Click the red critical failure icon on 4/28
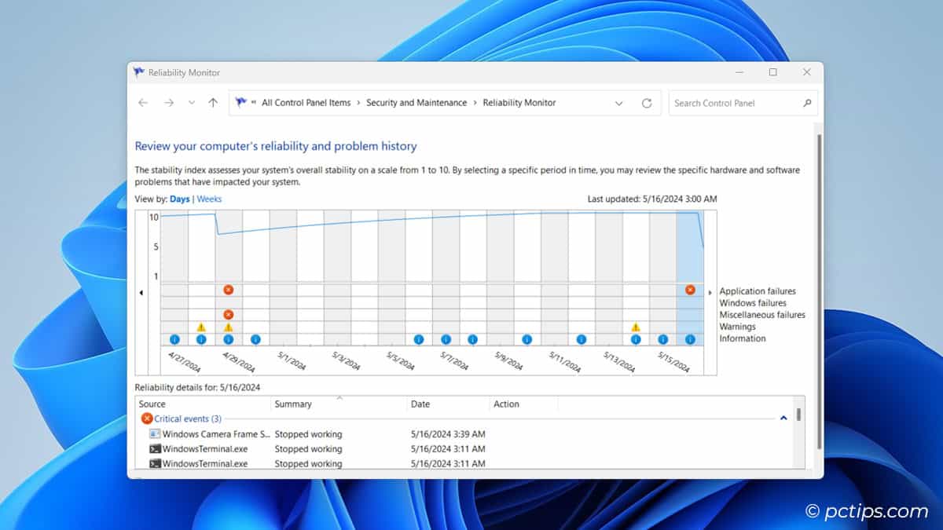This screenshot has height=530, width=943. (228, 290)
